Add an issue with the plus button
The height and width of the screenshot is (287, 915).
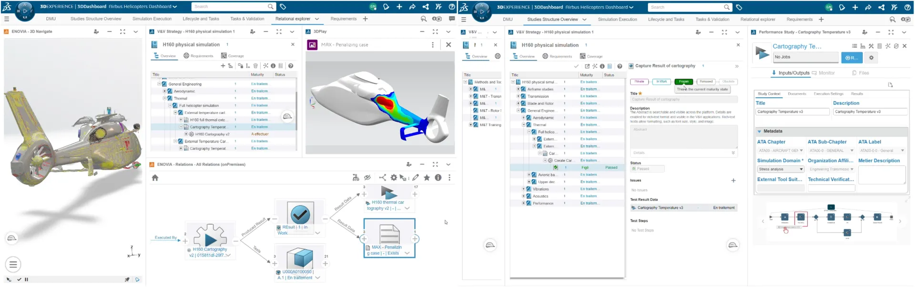[x=733, y=181]
